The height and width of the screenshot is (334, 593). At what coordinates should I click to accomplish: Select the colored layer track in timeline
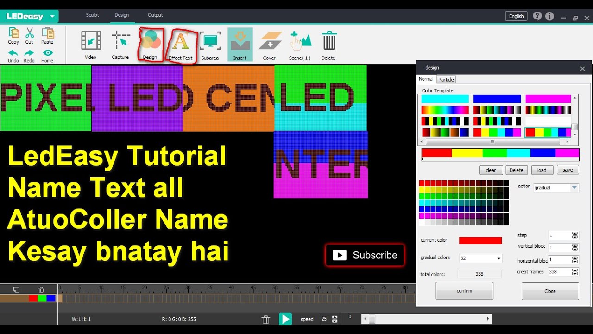28,298
